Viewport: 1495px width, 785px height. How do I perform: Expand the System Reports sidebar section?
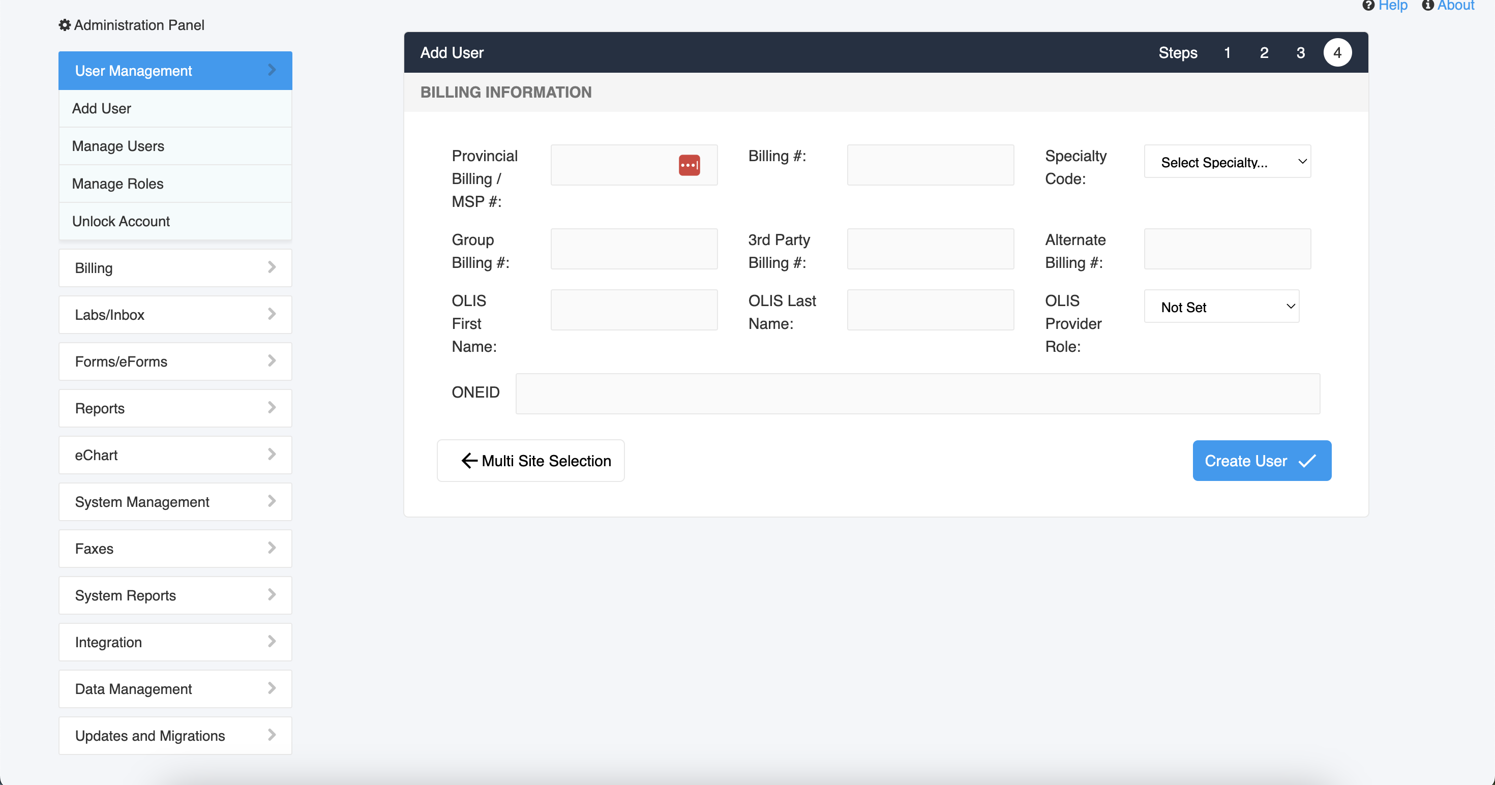click(x=175, y=595)
